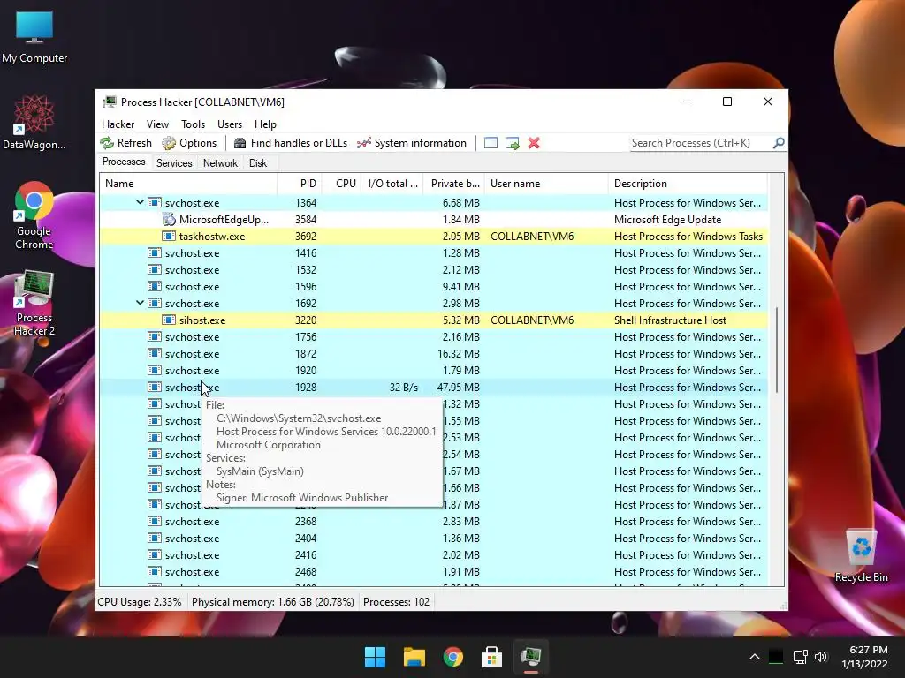The image size is (905, 678).
Task: Click icon of svchost.exe PID 2468
Action: tap(154, 571)
